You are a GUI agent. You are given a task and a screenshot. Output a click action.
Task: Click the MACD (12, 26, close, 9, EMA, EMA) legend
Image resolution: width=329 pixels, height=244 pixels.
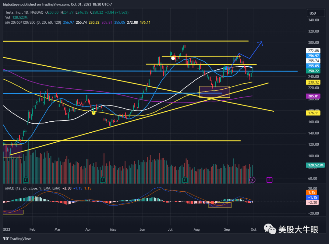[33, 188]
